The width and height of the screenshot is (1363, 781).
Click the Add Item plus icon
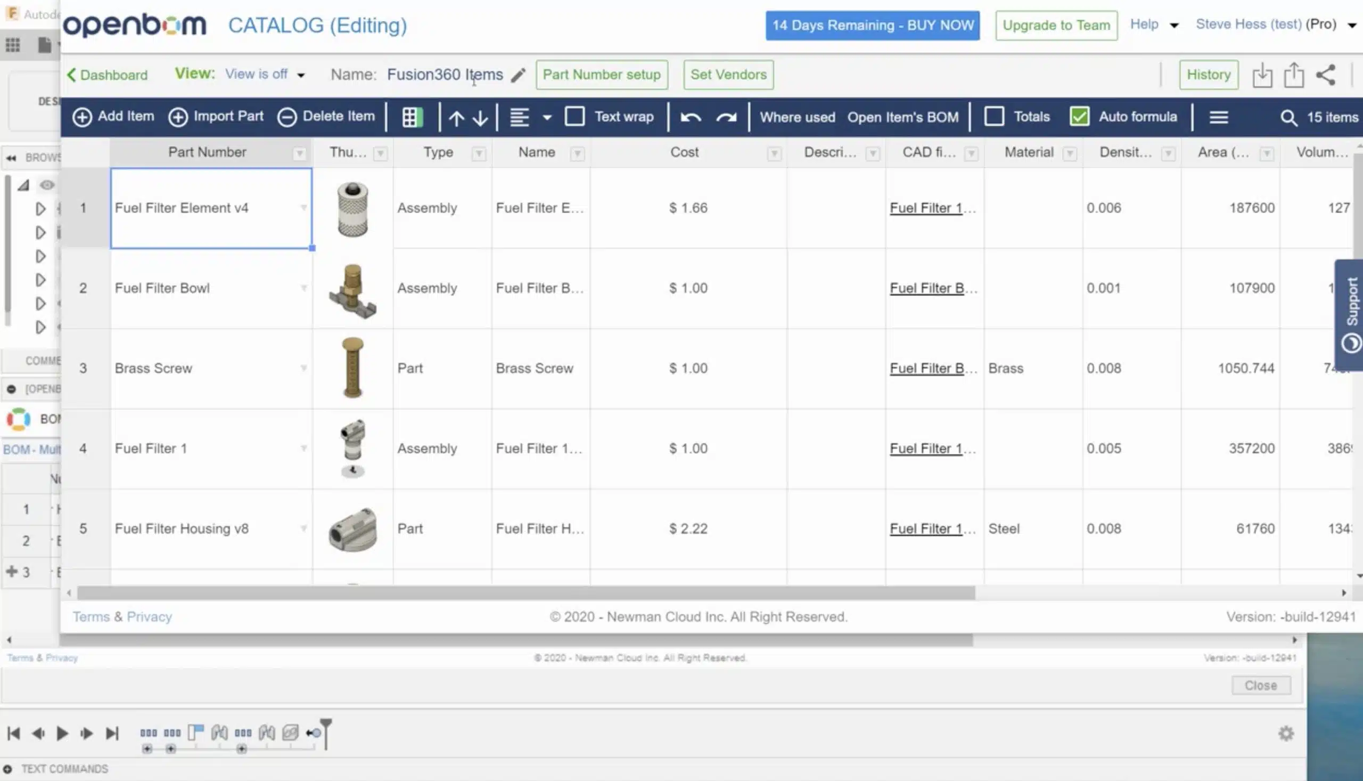[x=82, y=117]
